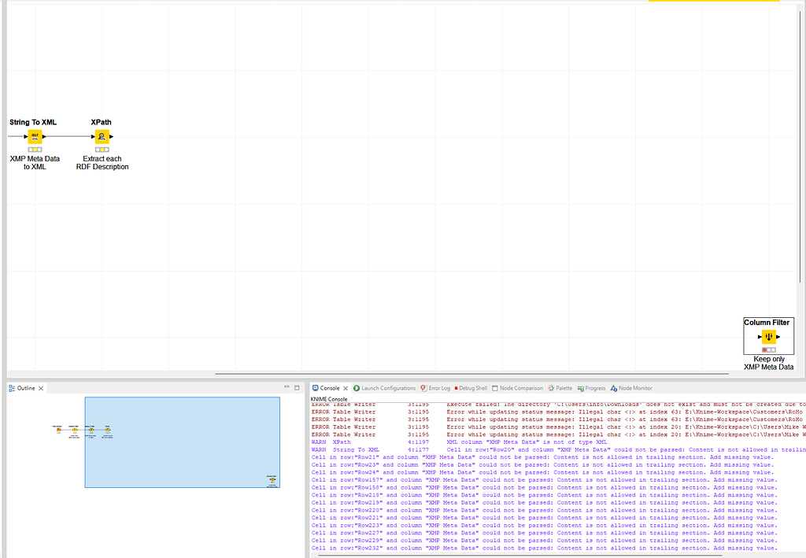
Task: Open the Node Monitor view icon
Action: point(616,387)
